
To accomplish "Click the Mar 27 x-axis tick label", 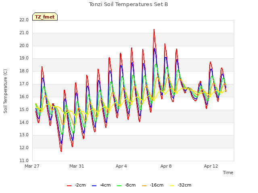I will point(32,166).
